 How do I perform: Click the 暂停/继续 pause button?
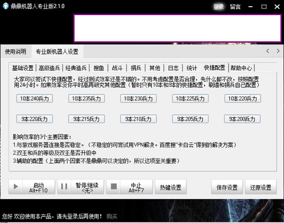pyautogui.click(x=80, y=186)
